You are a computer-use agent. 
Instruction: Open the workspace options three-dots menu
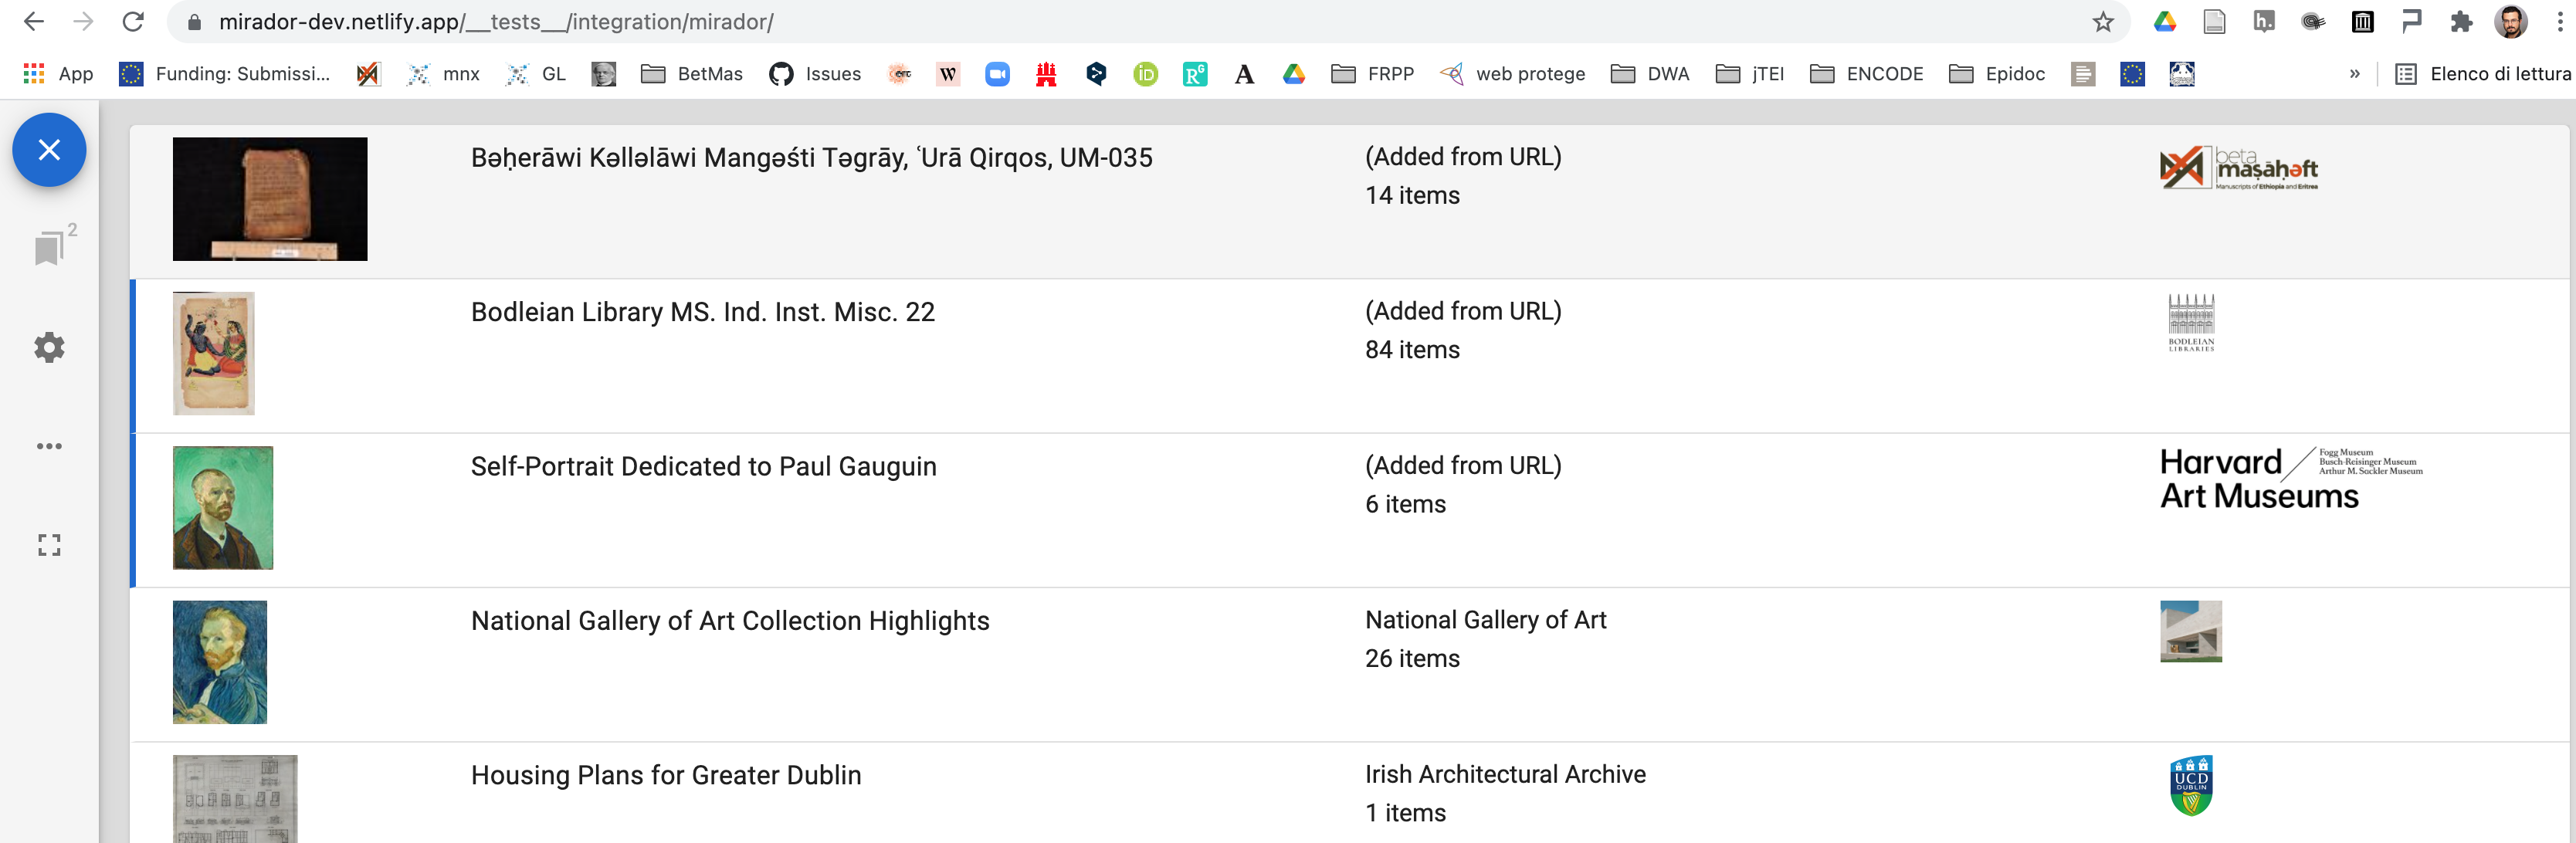click(x=49, y=446)
